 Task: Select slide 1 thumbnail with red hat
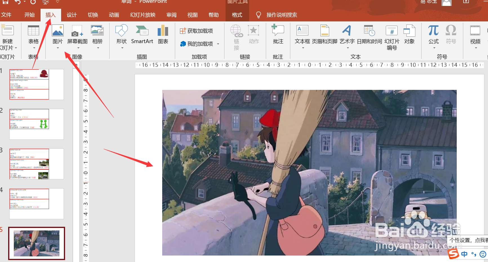(x=37, y=85)
